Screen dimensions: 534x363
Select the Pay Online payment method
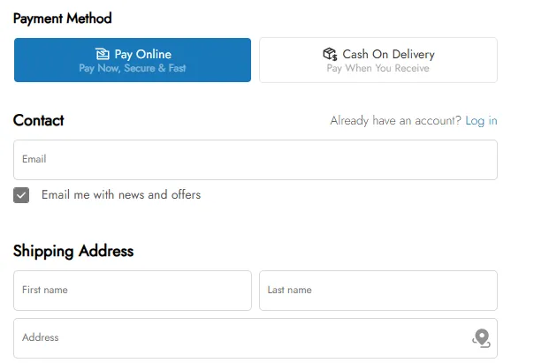[x=133, y=60]
